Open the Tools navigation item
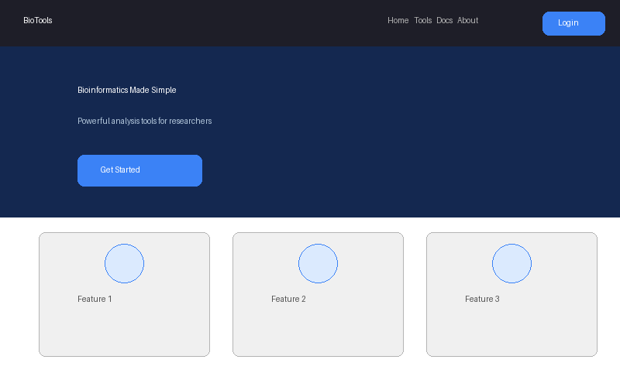620x387 pixels. (422, 21)
